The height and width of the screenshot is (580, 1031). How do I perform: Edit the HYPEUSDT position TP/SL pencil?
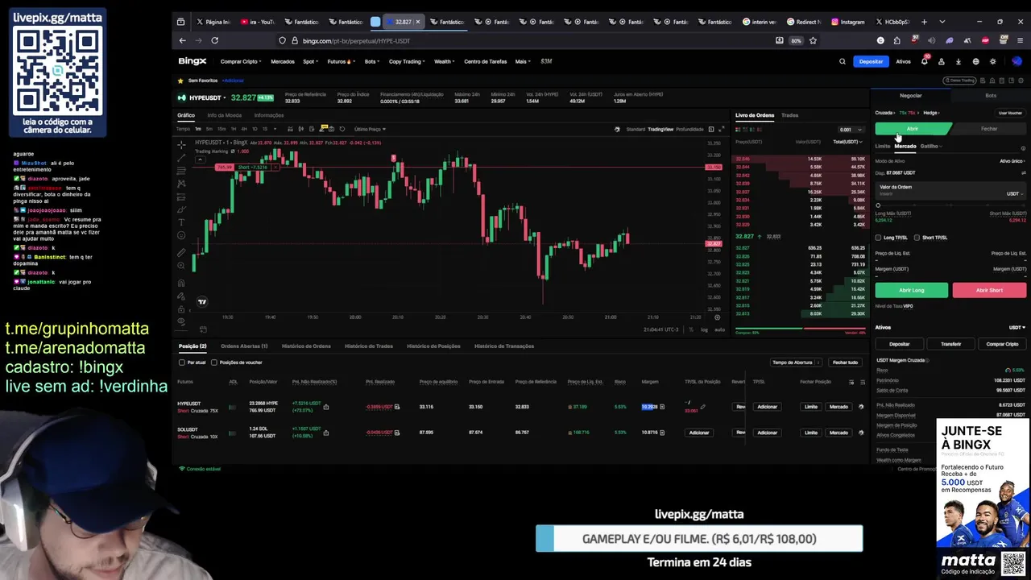coord(703,407)
